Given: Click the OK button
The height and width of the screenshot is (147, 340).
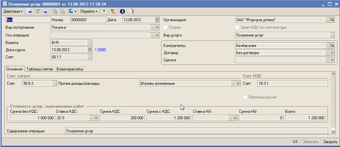Looking at the screenshot, I should [x=295, y=142].
